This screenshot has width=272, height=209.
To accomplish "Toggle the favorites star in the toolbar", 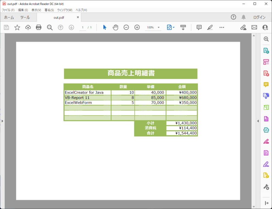I will point(17,27).
